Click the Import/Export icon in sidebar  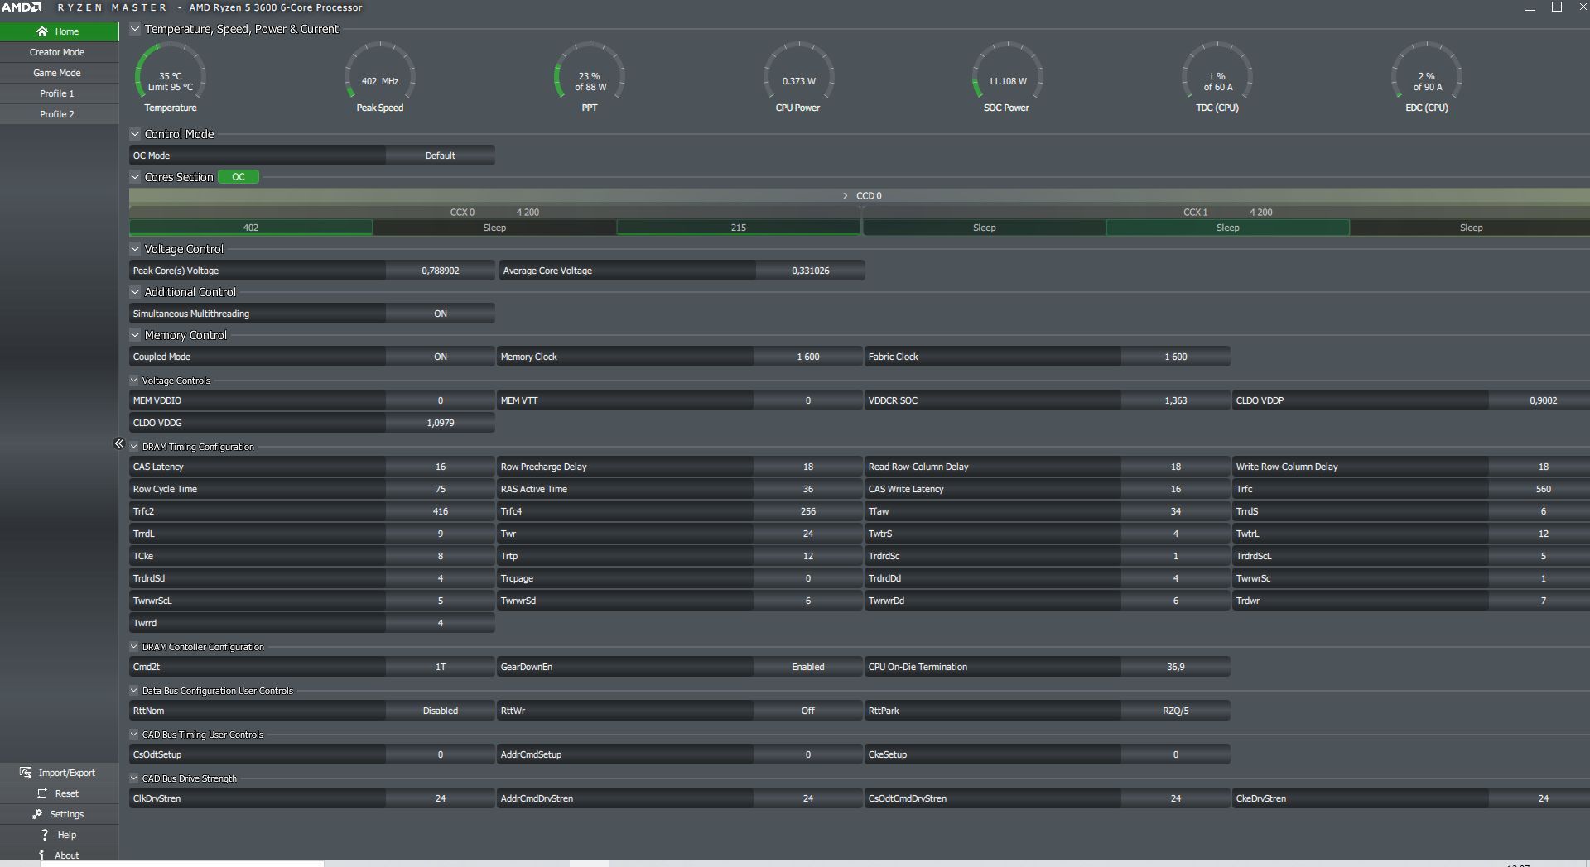click(x=26, y=773)
